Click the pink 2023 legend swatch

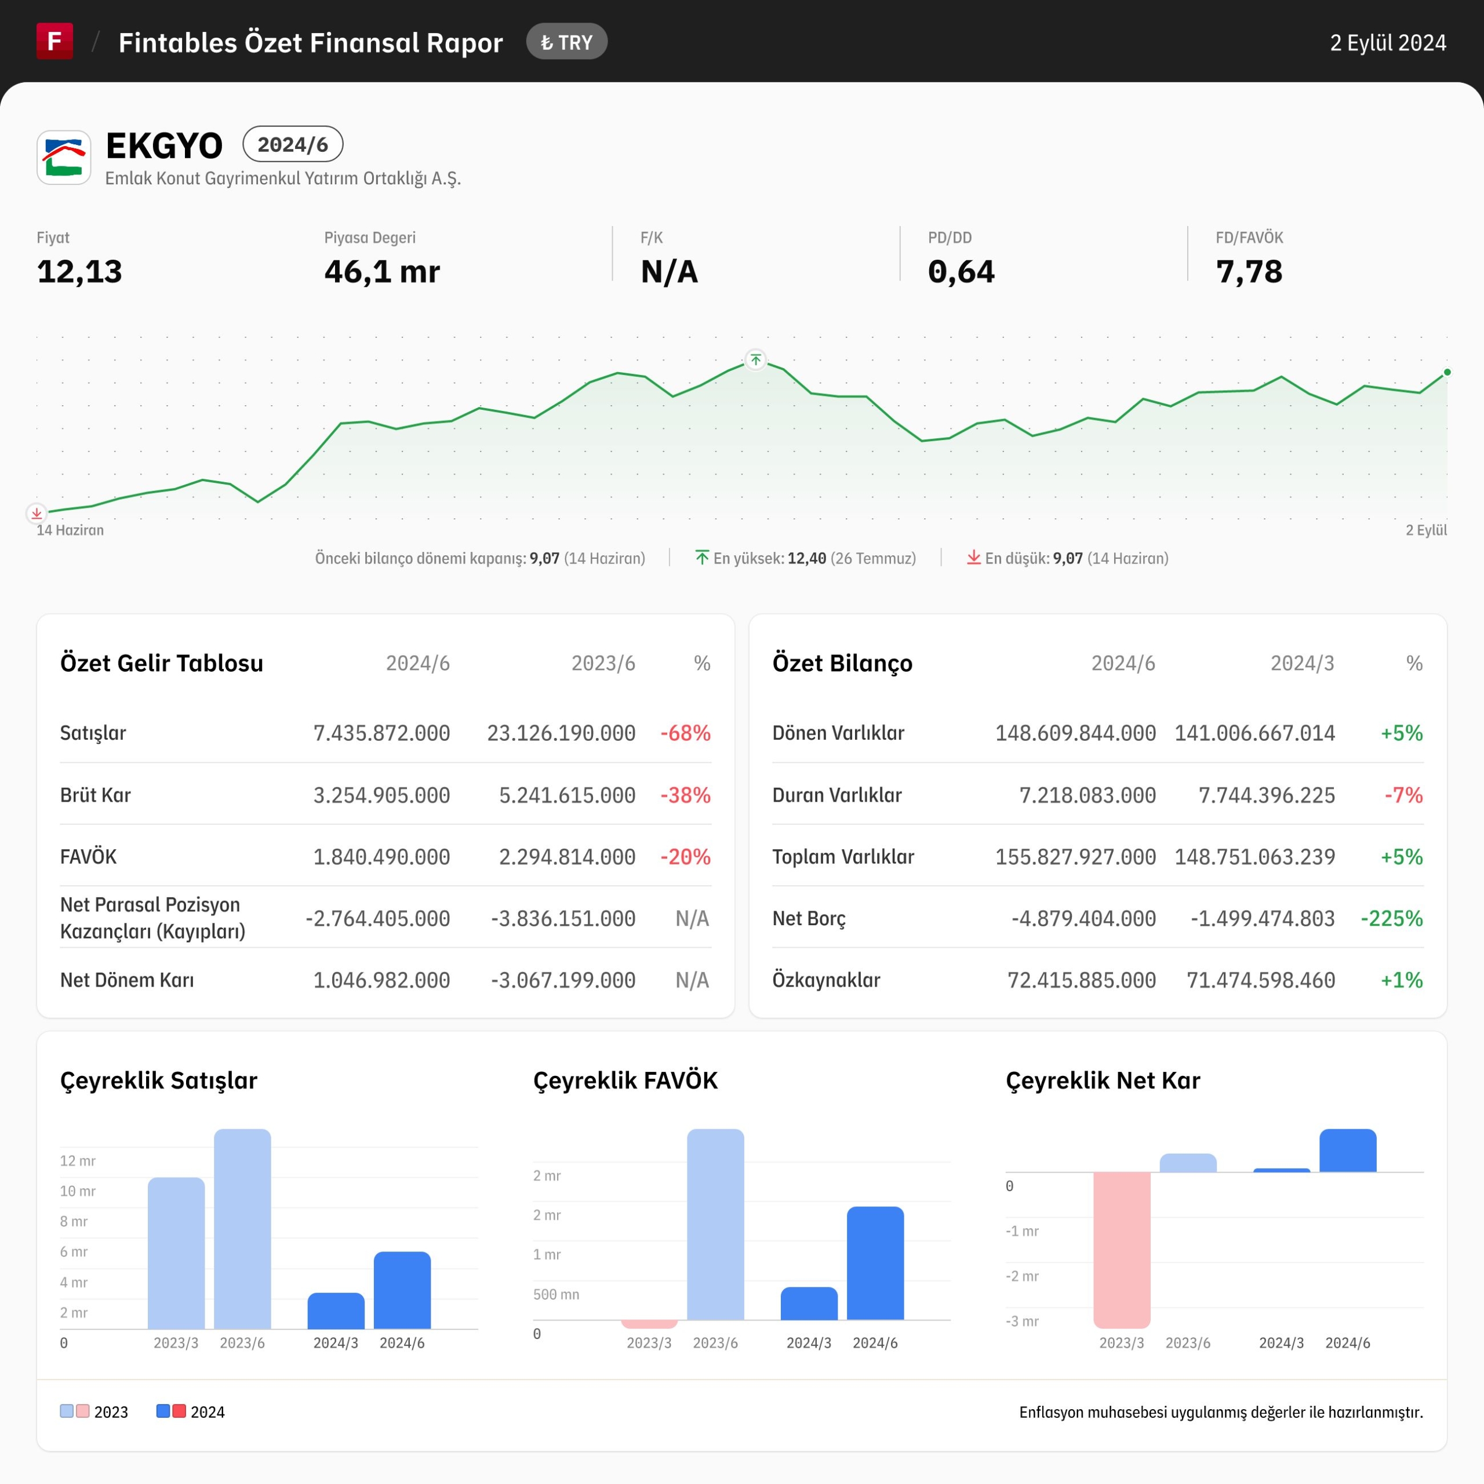pos(83,1411)
